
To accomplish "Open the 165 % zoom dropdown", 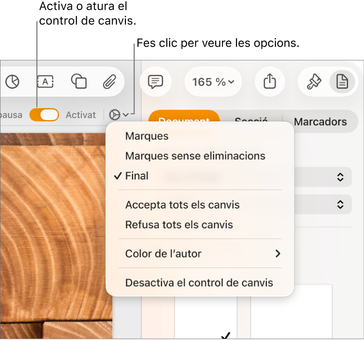I will pyautogui.click(x=213, y=82).
